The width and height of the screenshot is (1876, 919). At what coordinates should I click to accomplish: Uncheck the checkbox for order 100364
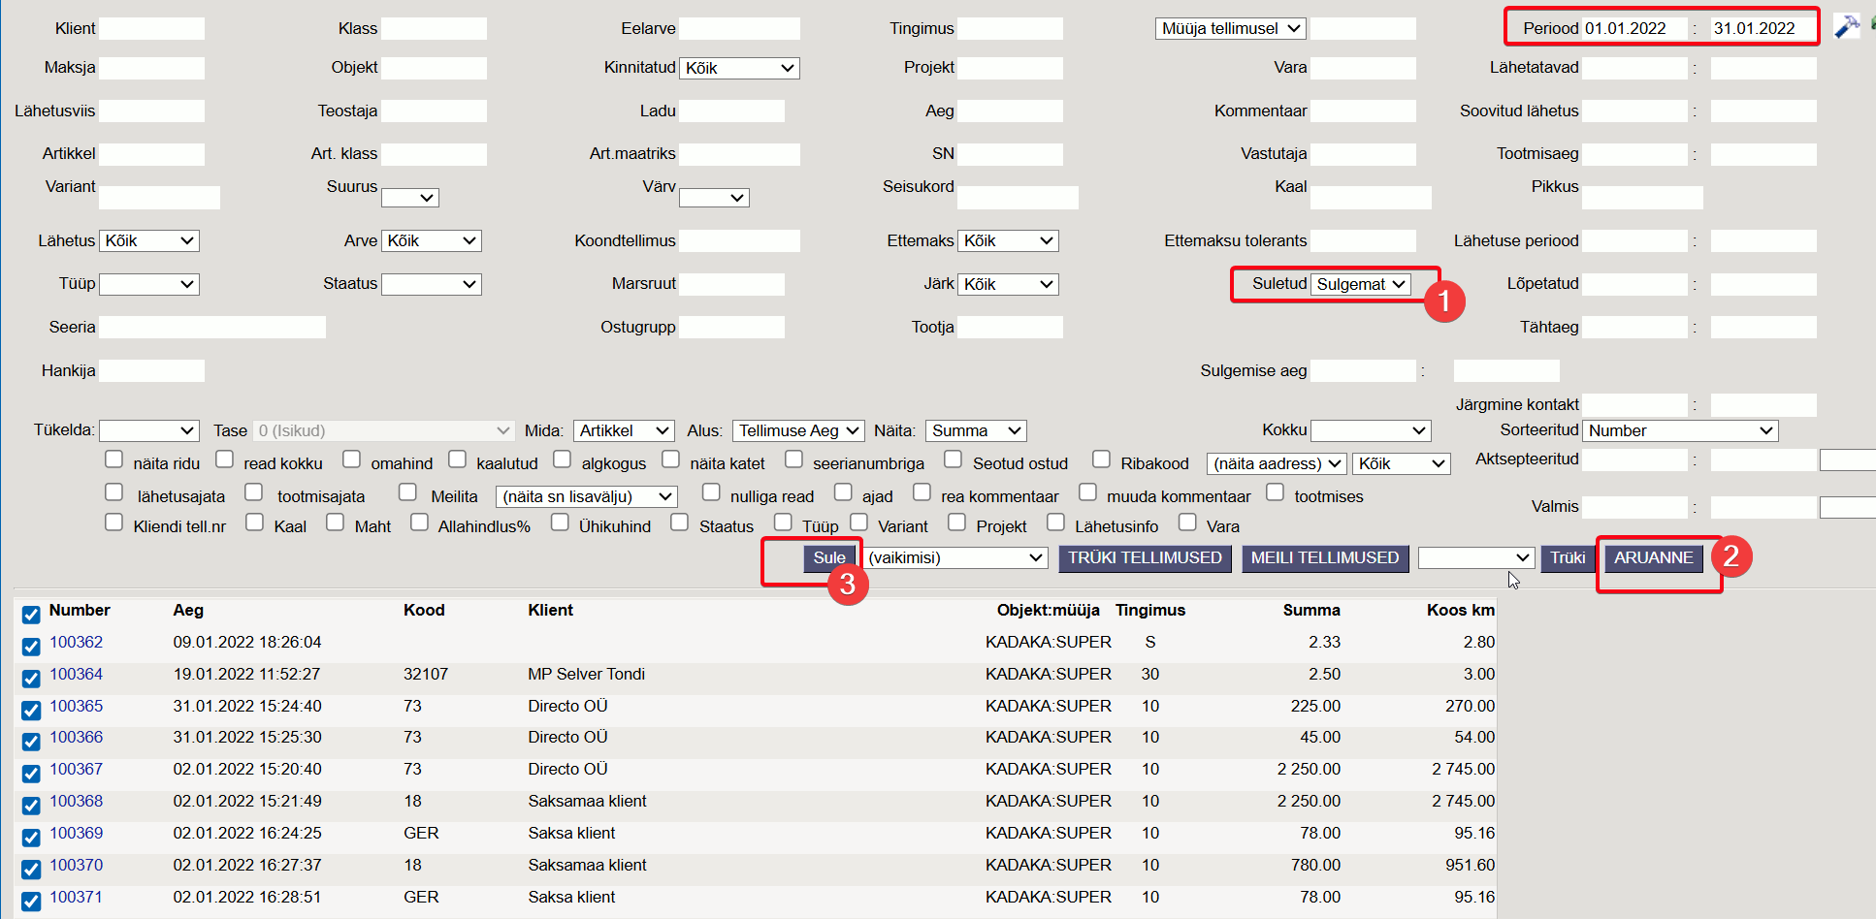click(x=31, y=678)
